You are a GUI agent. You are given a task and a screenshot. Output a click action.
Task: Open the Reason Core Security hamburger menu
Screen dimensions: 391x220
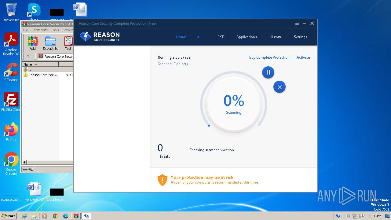coord(297,24)
